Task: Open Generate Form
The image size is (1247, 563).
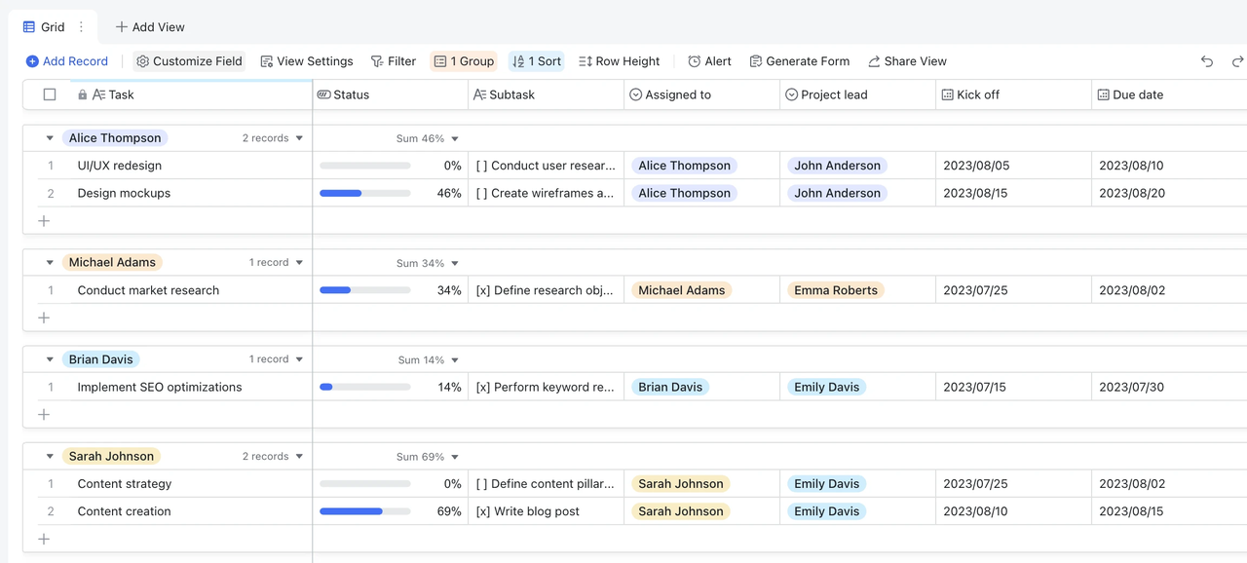Action: pos(799,61)
